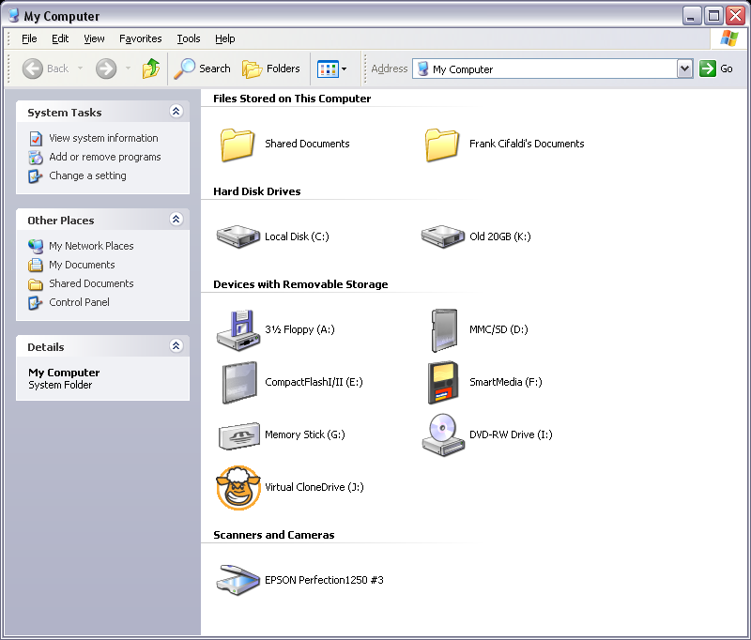Open the Favorites menu
The width and height of the screenshot is (751, 640).
tap(141, 38)
